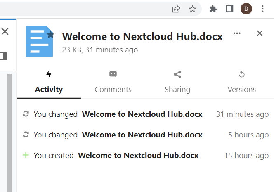Click the browser share page icon
The image size is (274, 192).
[176, 9]
